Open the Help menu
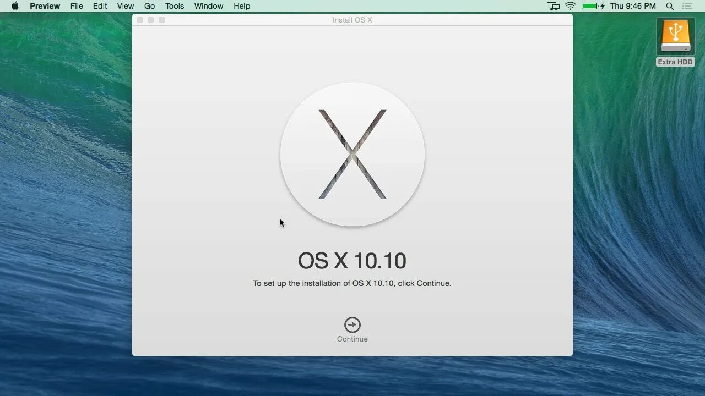Screen dimensions: 705x396 [242, 6]
